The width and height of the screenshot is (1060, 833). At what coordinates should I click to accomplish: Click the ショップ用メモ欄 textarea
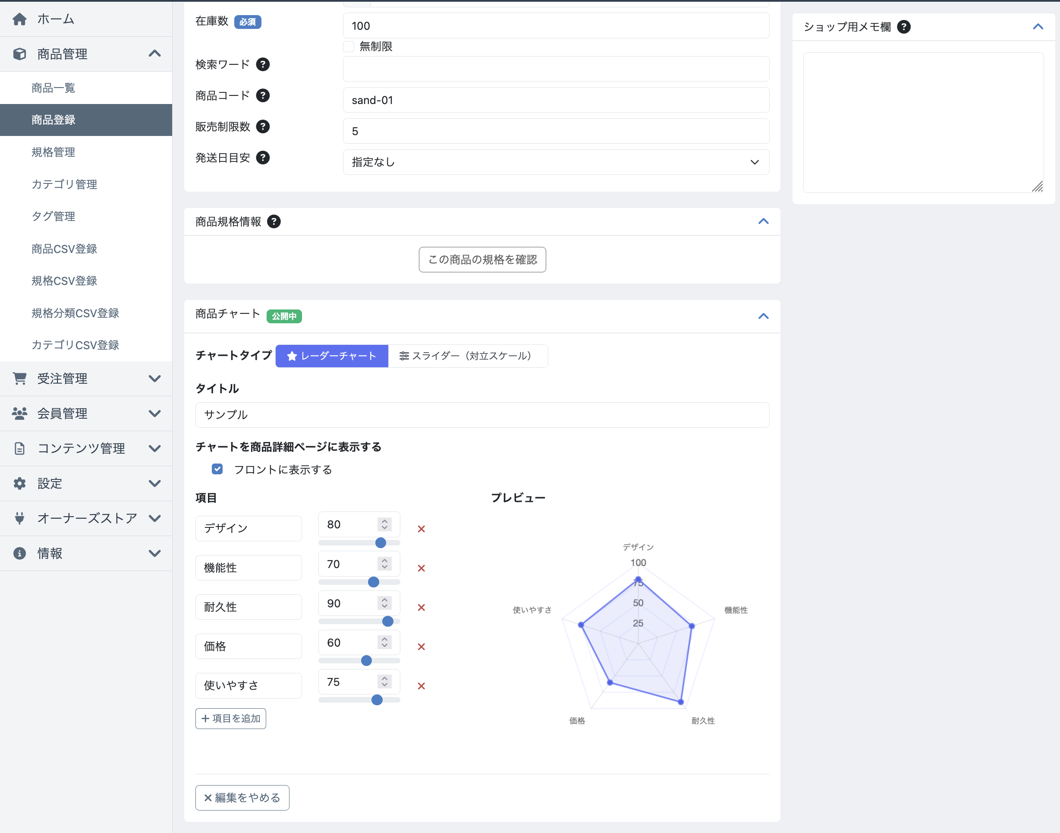coord(923,123)
